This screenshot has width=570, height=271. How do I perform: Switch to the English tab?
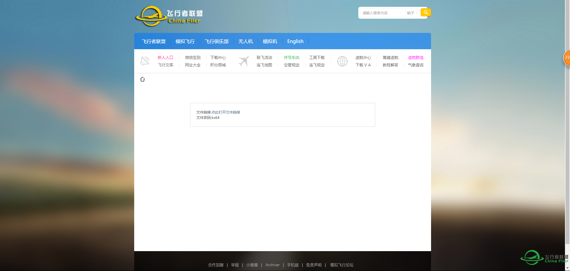pyautogui.click(x=295, y=42)
